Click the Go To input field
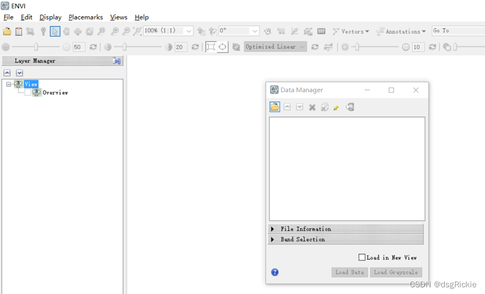485x294 pixels. click(459, 31)
